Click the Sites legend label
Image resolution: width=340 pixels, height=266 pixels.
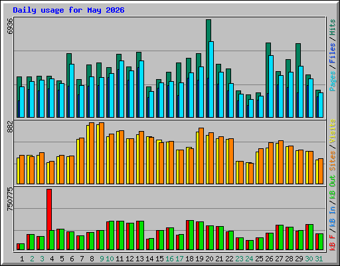coord(333,161)
